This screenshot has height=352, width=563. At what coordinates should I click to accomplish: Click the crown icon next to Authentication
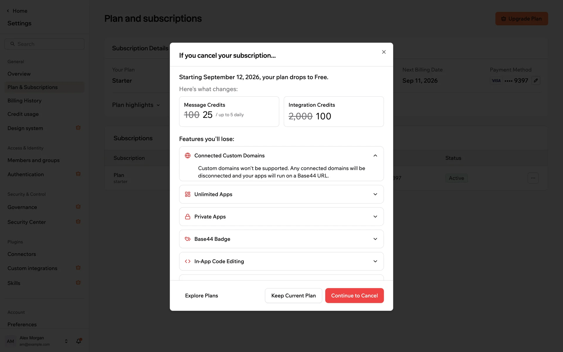[78, 174]
